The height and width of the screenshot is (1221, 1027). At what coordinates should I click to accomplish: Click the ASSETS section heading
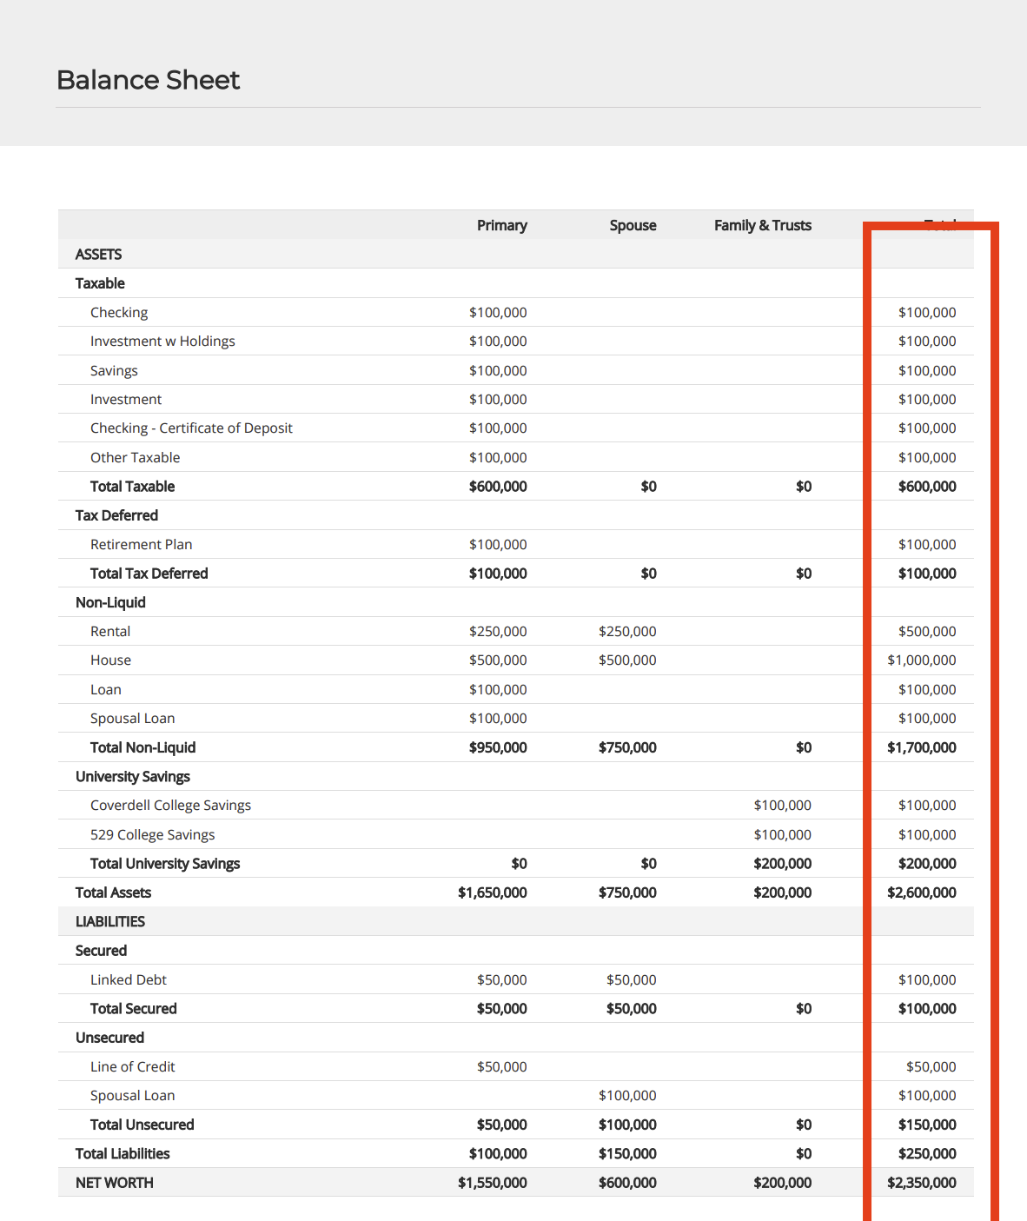coord(98,255)
